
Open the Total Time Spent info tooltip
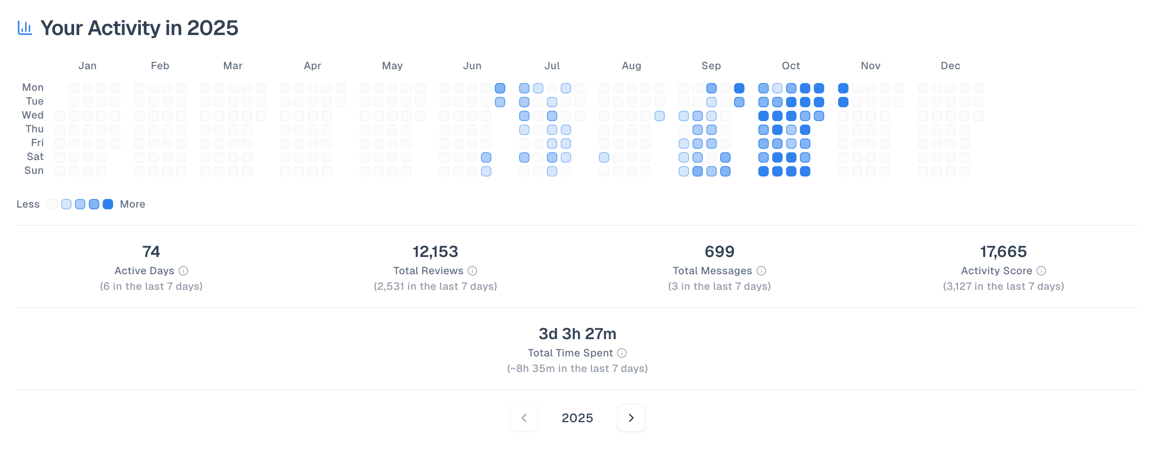point(622,353)
